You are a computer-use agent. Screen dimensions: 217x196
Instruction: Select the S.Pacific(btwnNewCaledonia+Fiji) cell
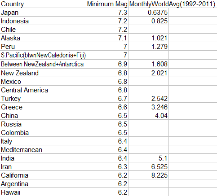[x=43, y=55]
